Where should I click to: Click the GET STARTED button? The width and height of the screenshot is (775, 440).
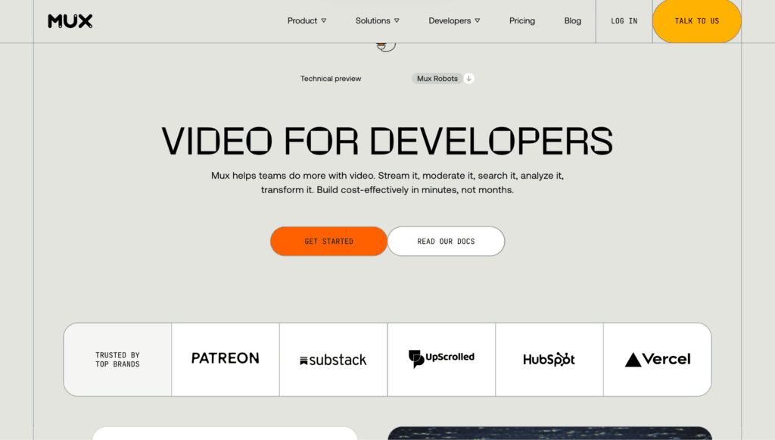click(328, 242)
